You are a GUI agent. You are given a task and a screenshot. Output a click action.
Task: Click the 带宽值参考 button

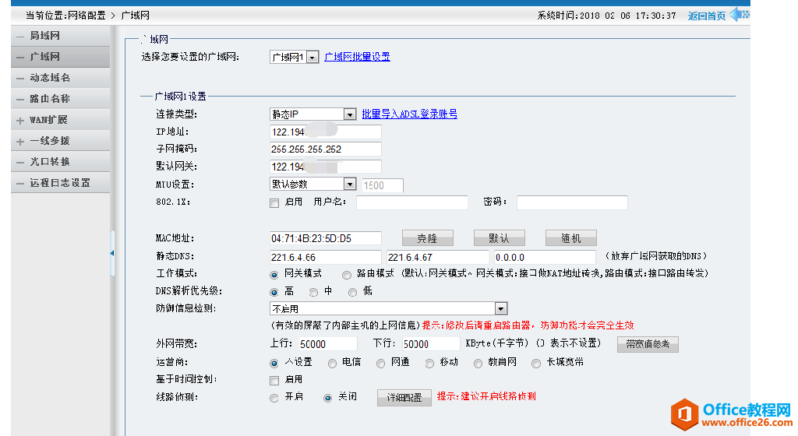648,344
